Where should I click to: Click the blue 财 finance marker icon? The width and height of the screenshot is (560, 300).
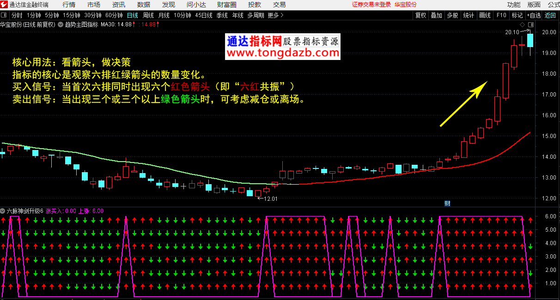pyautogui.click(x=447, y=203)
